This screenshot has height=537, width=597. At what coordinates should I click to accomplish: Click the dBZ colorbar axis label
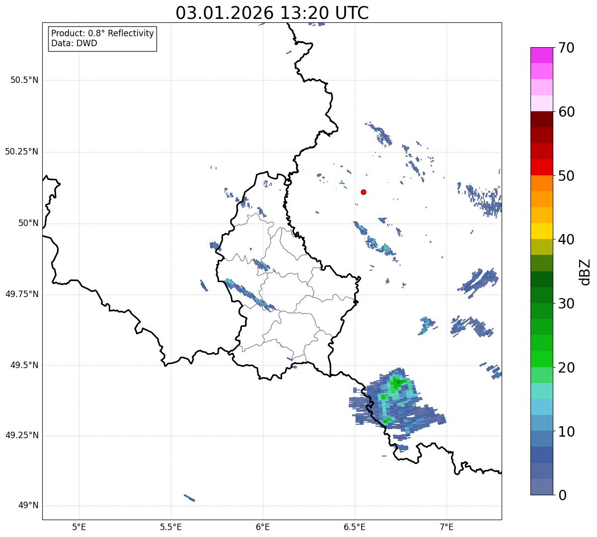pos(585,271)
